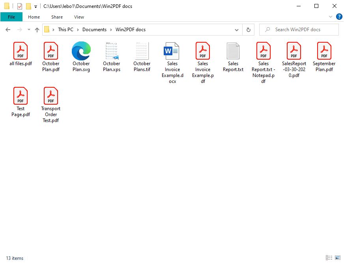Refresh the Win2PDF docs folder

coord(249,30)
